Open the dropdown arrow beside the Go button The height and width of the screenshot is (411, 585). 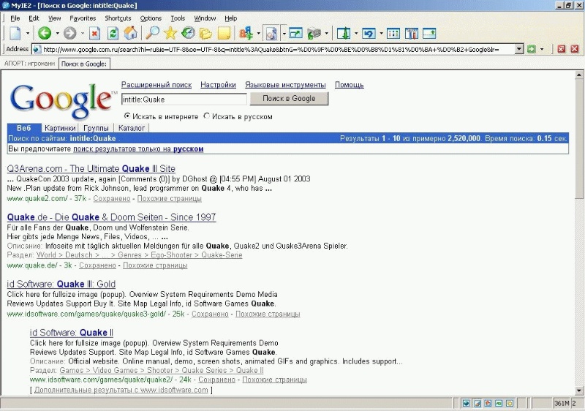point(542,49)
